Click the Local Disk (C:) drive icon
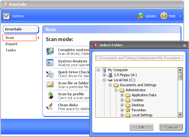 click(x=110, y=80)
